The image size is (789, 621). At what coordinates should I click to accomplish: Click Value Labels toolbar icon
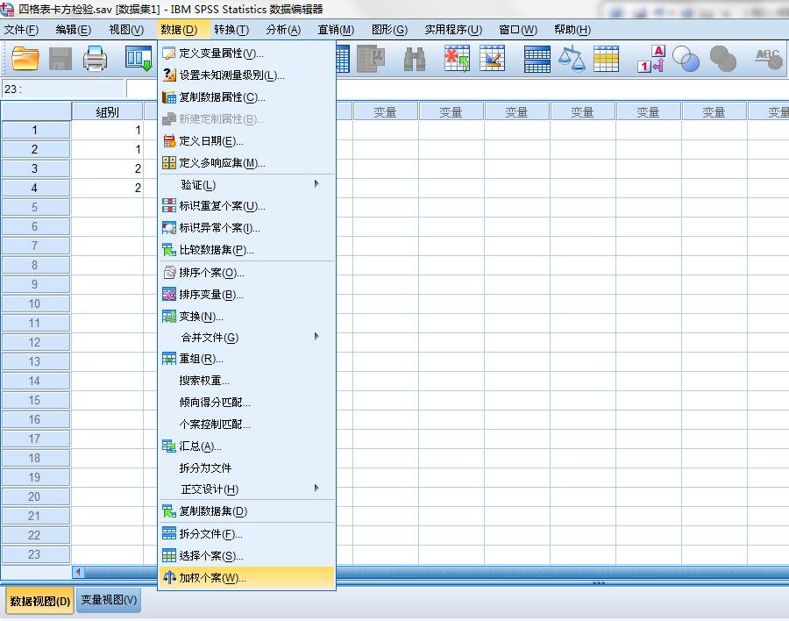coord(651,59)
